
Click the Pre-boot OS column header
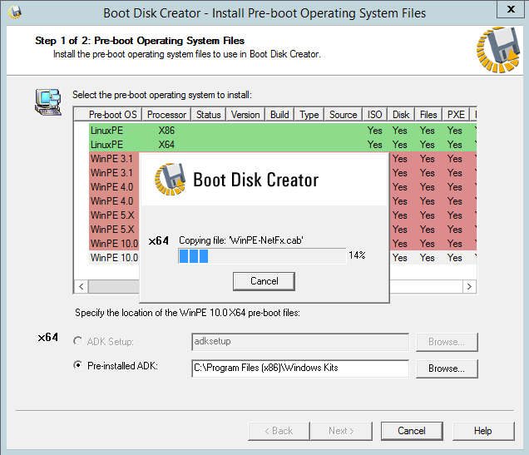pyautogui.click(x=108, y=115)
